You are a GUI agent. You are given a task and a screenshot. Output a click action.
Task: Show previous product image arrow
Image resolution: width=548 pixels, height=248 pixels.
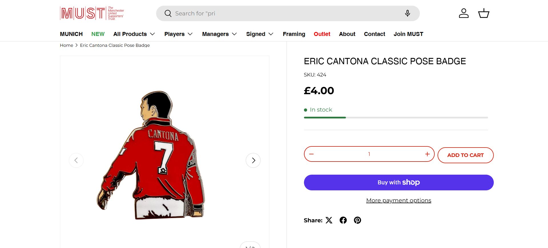[76, 160]
